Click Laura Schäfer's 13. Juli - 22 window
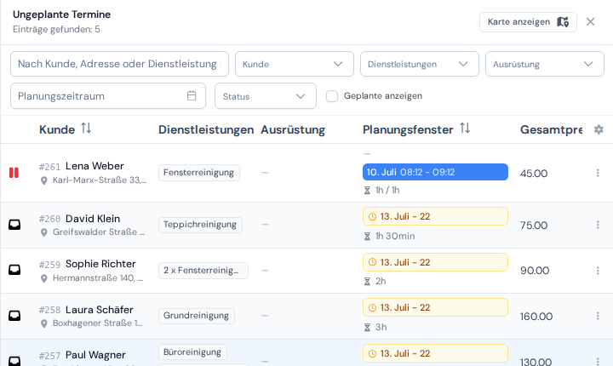The height and width of the screenshot is (366, 613). tap(435, 308)
